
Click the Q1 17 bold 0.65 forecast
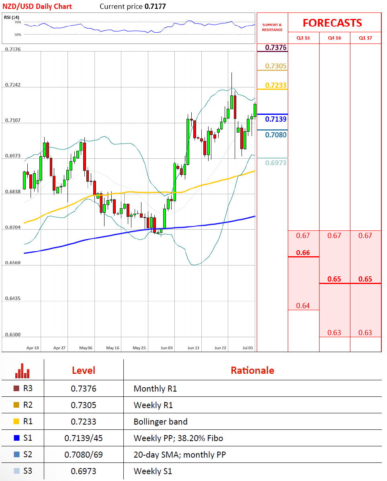[365, 279]
